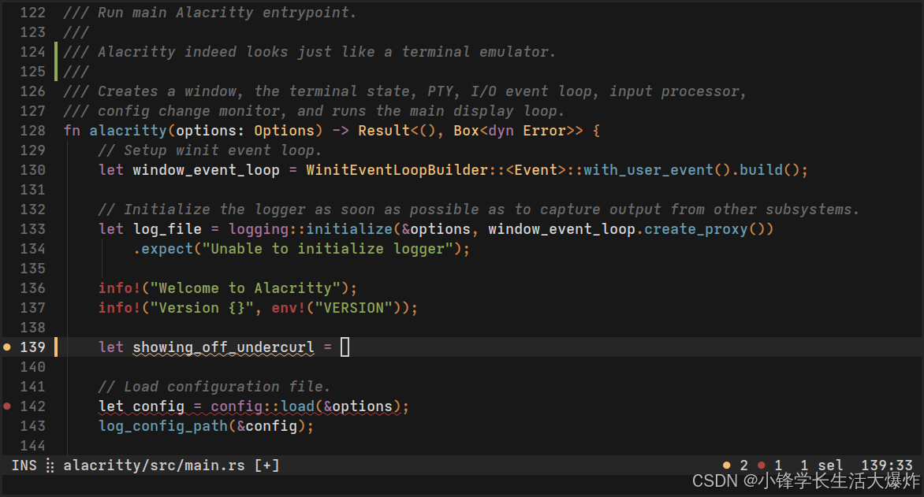The image size is (924, 497).
Task: Click the green diff bar beside line 124
Action: point(56,62)
